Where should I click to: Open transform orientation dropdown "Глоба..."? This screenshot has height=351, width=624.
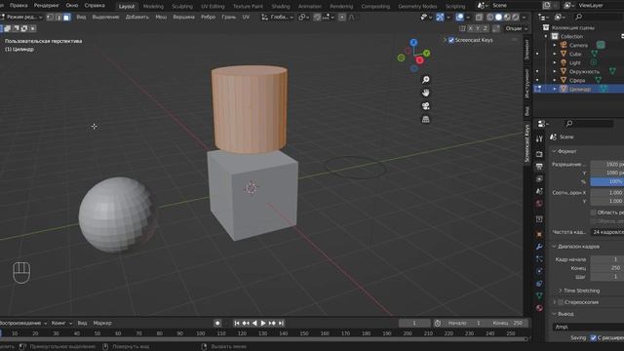[277, 18]
